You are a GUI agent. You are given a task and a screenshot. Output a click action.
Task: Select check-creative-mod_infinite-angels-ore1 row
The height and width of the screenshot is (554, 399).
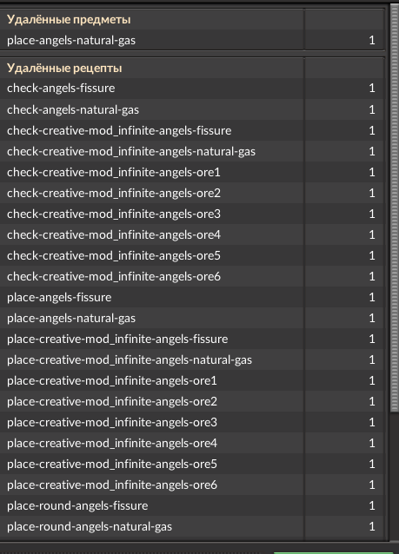click(192, 172)
